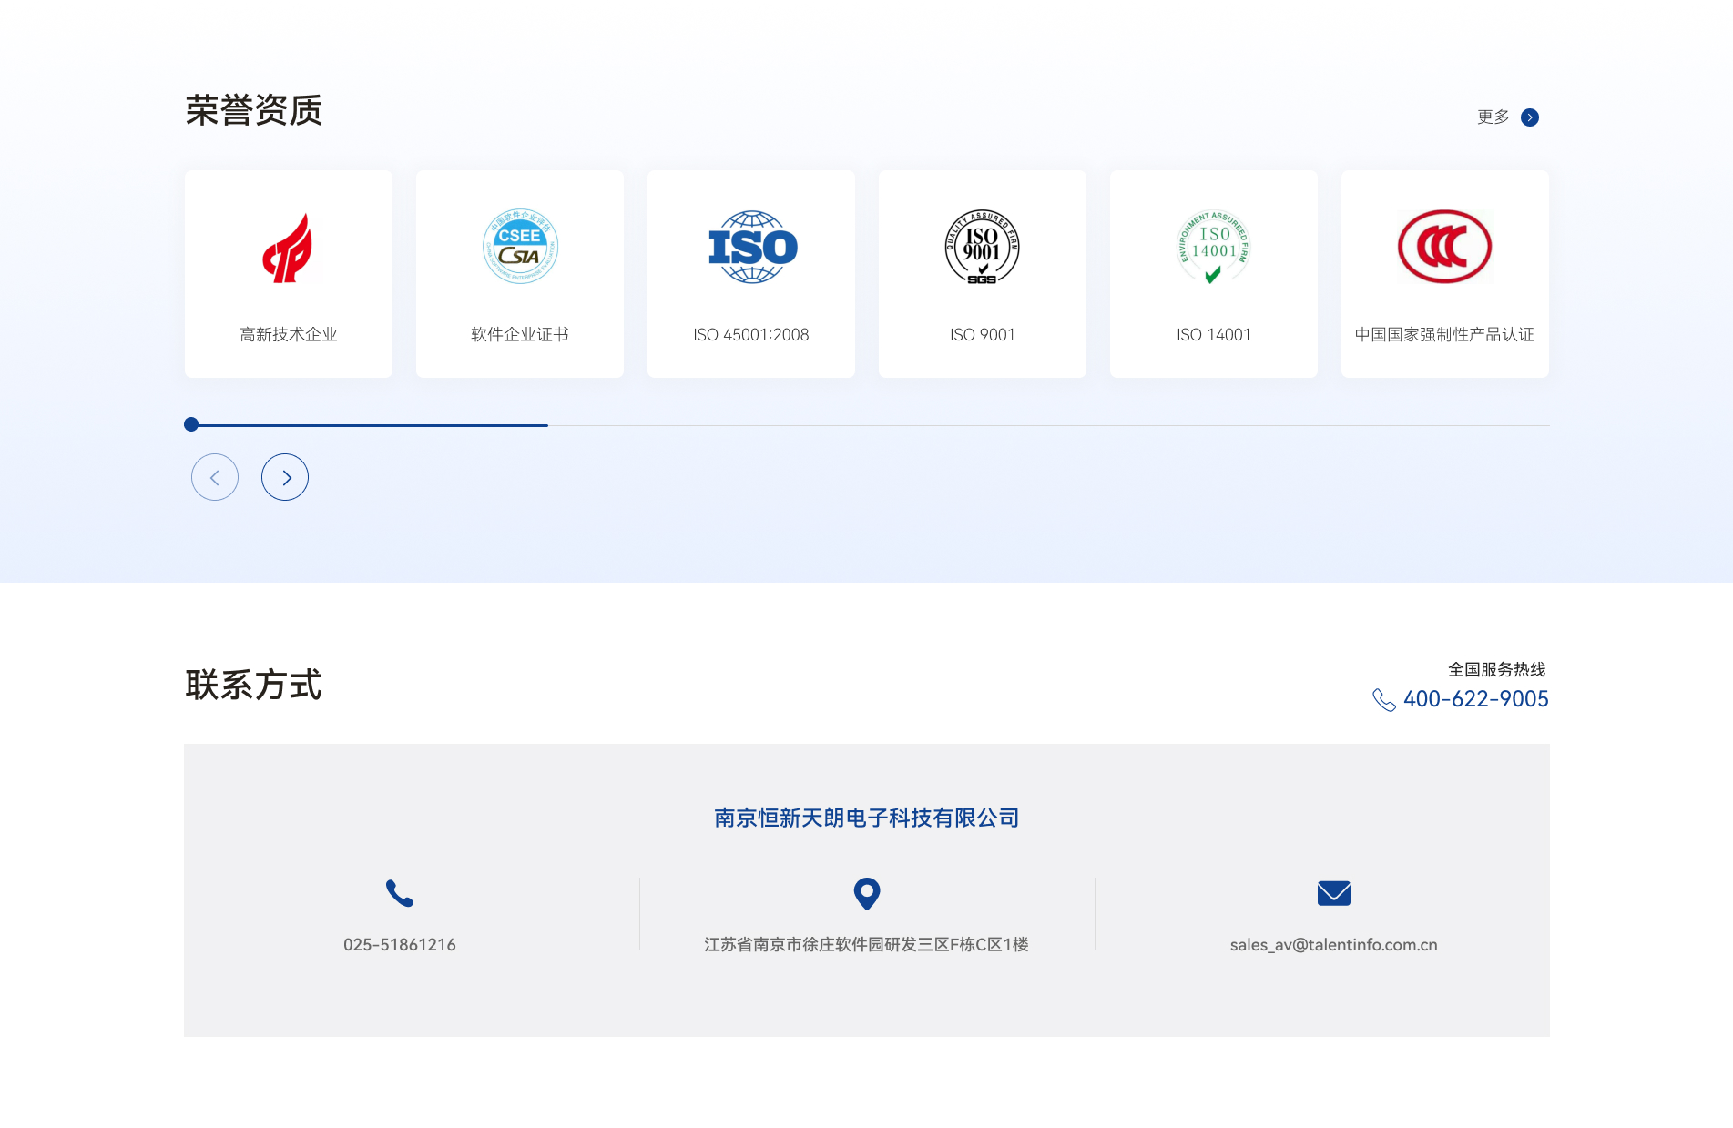The width and height of the screenshot is (1733, 1128).
Task: Click the ISO 45001:2008 card label
Action: (751, 335)
